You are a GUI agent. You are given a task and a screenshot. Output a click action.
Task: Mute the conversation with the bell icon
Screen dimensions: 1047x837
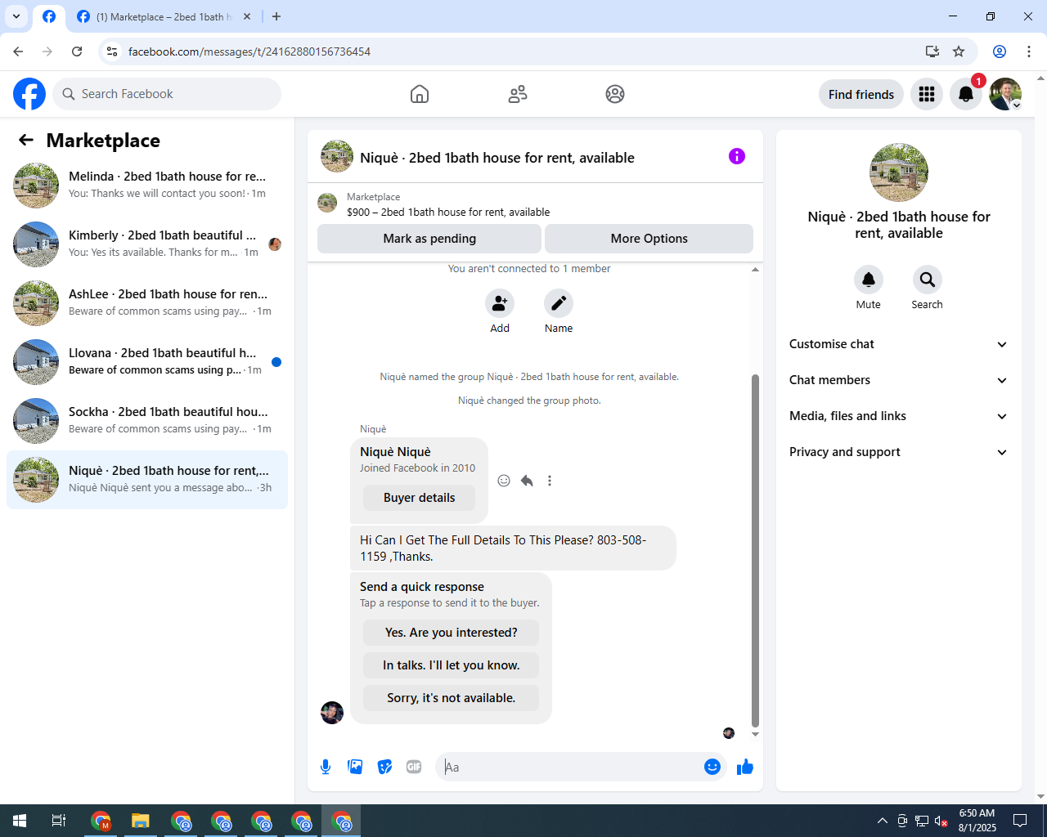pyautogui.click(x=869, y=280)
